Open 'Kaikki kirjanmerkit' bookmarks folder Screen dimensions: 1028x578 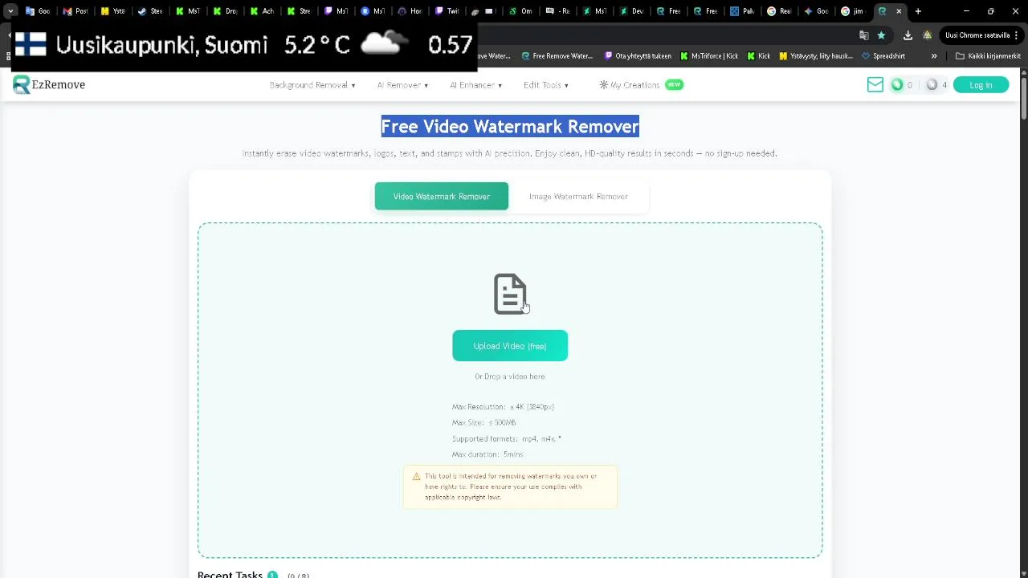point(988,56)
